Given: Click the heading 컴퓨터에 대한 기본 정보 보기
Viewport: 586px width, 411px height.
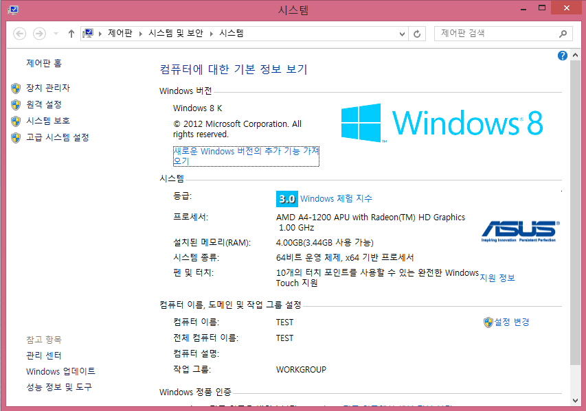Looking at the screenshot, I should click(x=234, y=69).
